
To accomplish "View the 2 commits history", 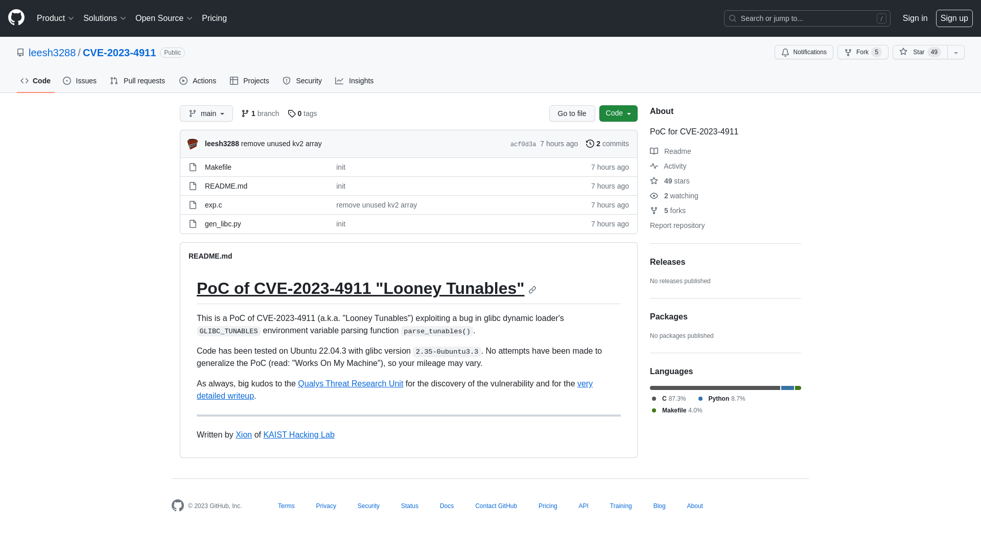I will tap(608, 144).
